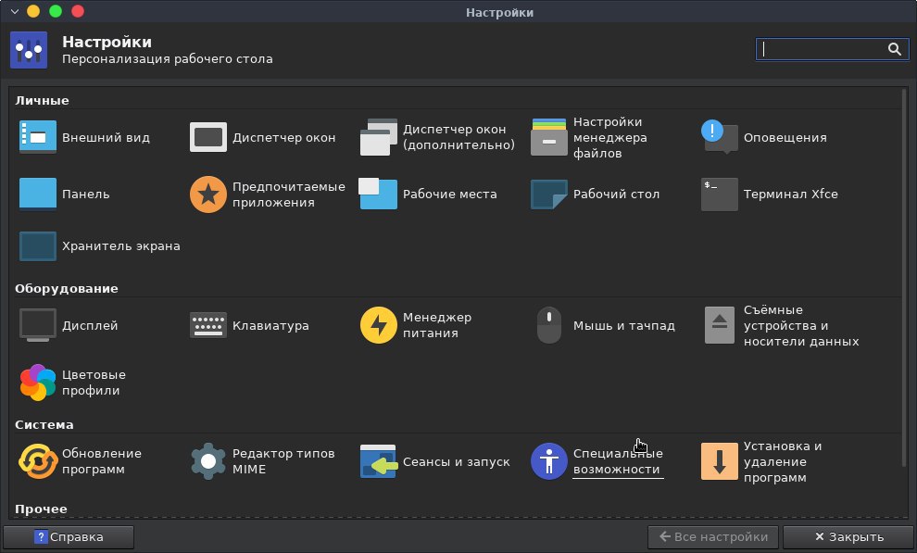917x553 pixels.
Task: Click the Рабочие места label text
Action: click(450, 195)
